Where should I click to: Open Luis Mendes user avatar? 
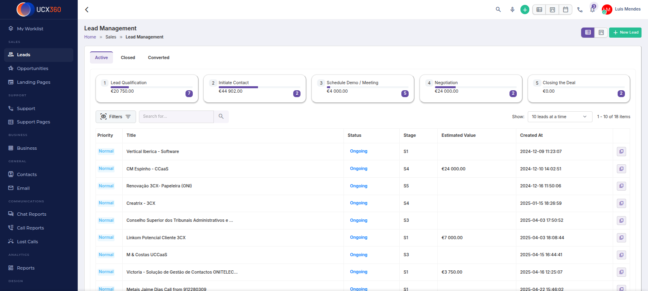click(607, 9)
